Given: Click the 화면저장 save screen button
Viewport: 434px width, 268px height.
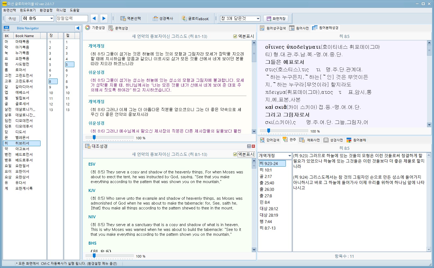Looking at the screenshot, I should pos(276,18).
